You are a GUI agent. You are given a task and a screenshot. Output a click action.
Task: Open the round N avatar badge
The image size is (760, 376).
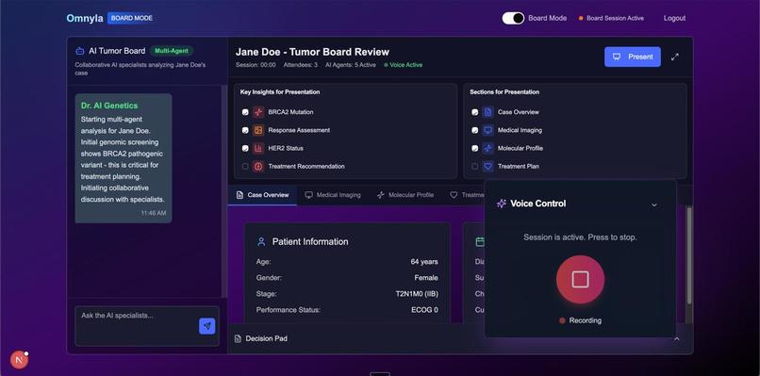(20, 360)
